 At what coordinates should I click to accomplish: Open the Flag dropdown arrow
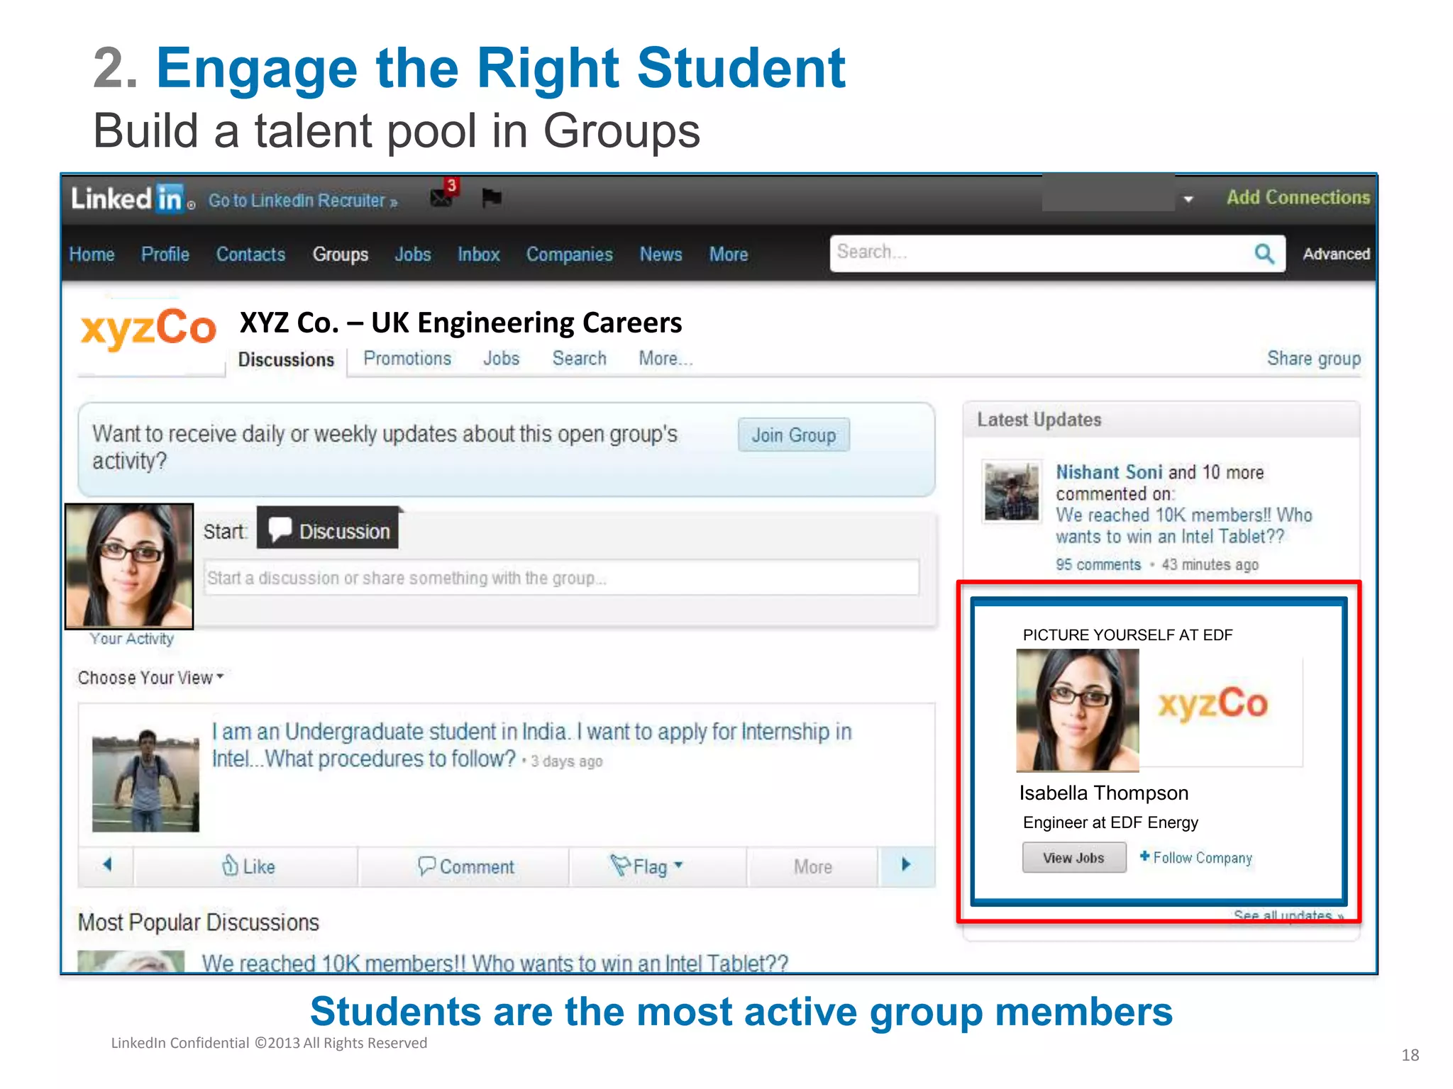coord(678,865)
